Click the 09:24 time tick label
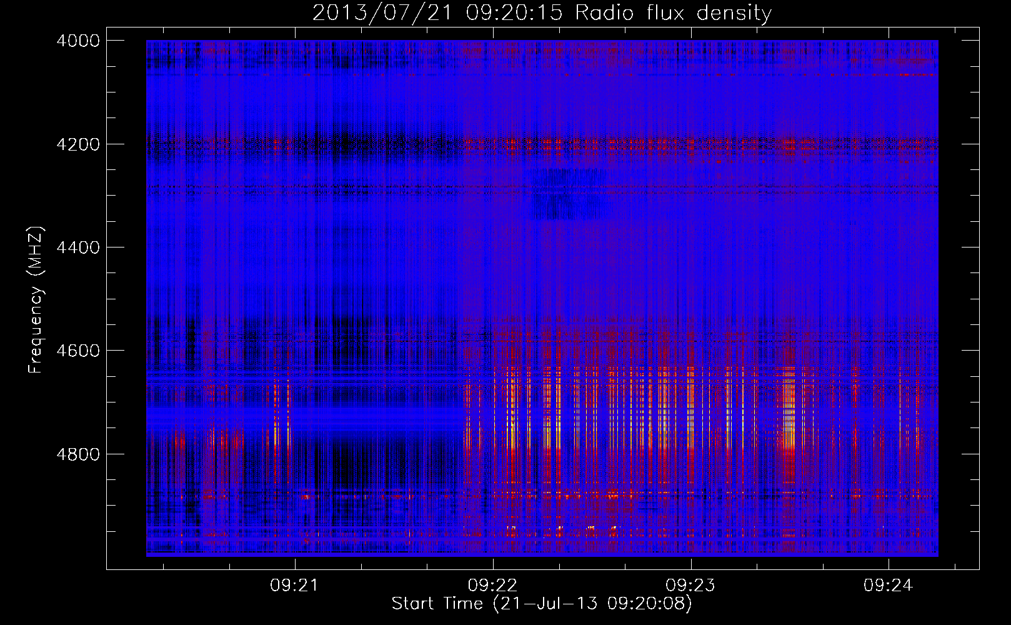Image resolution: width=1011 pixels, height=625 pixels. pos(889,586)
